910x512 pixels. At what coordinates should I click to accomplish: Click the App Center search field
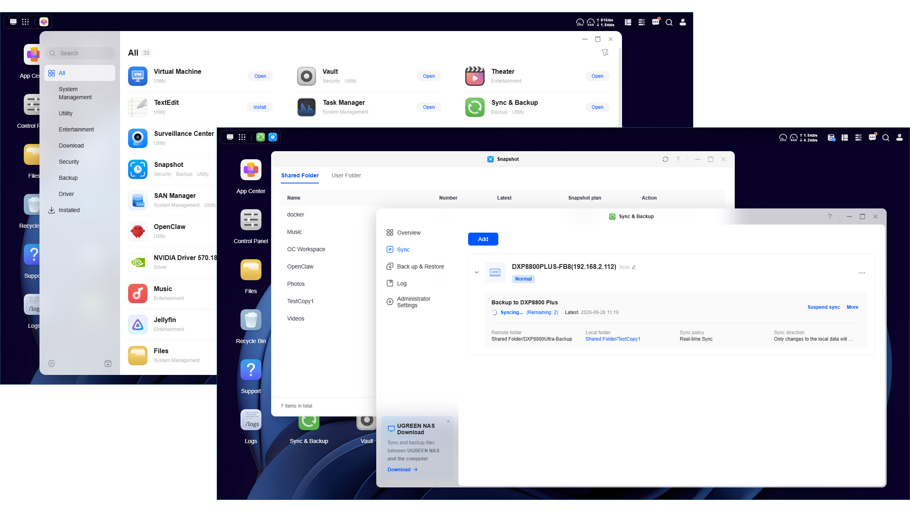point(80,53)
